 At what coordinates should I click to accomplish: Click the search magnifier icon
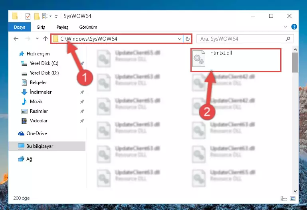288,39
